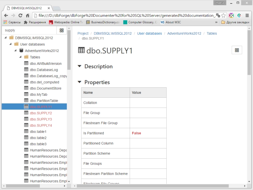Select dbo.DatabaseLog_copy table
Image resolution: width=253 pixels, height=190 pixels.
point(48,76)
